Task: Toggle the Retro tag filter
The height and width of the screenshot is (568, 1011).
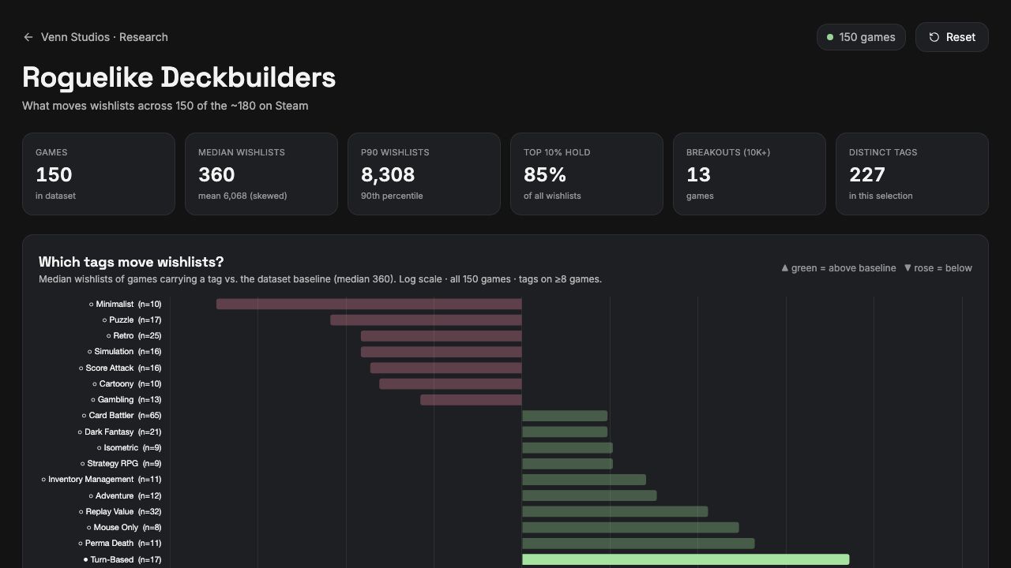Action: click(x=133, y=336)
